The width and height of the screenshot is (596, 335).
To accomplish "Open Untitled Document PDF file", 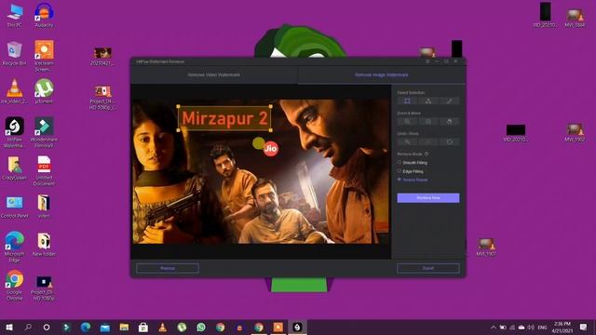I will click(x=44, y=170).
